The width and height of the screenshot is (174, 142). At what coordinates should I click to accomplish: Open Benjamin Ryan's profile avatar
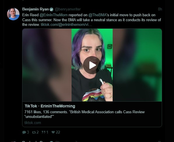coord(13,14)
